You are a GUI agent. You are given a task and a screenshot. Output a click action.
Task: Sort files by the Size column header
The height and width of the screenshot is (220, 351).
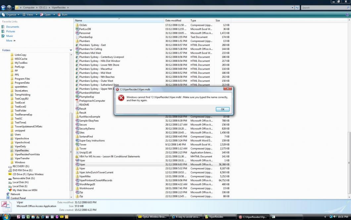[x=223, y=21]
